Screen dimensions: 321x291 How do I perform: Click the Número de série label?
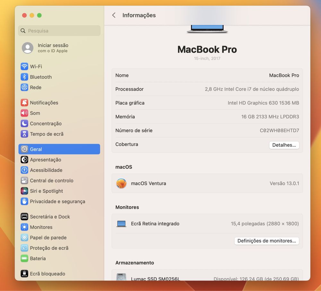(x=134, y=130)
